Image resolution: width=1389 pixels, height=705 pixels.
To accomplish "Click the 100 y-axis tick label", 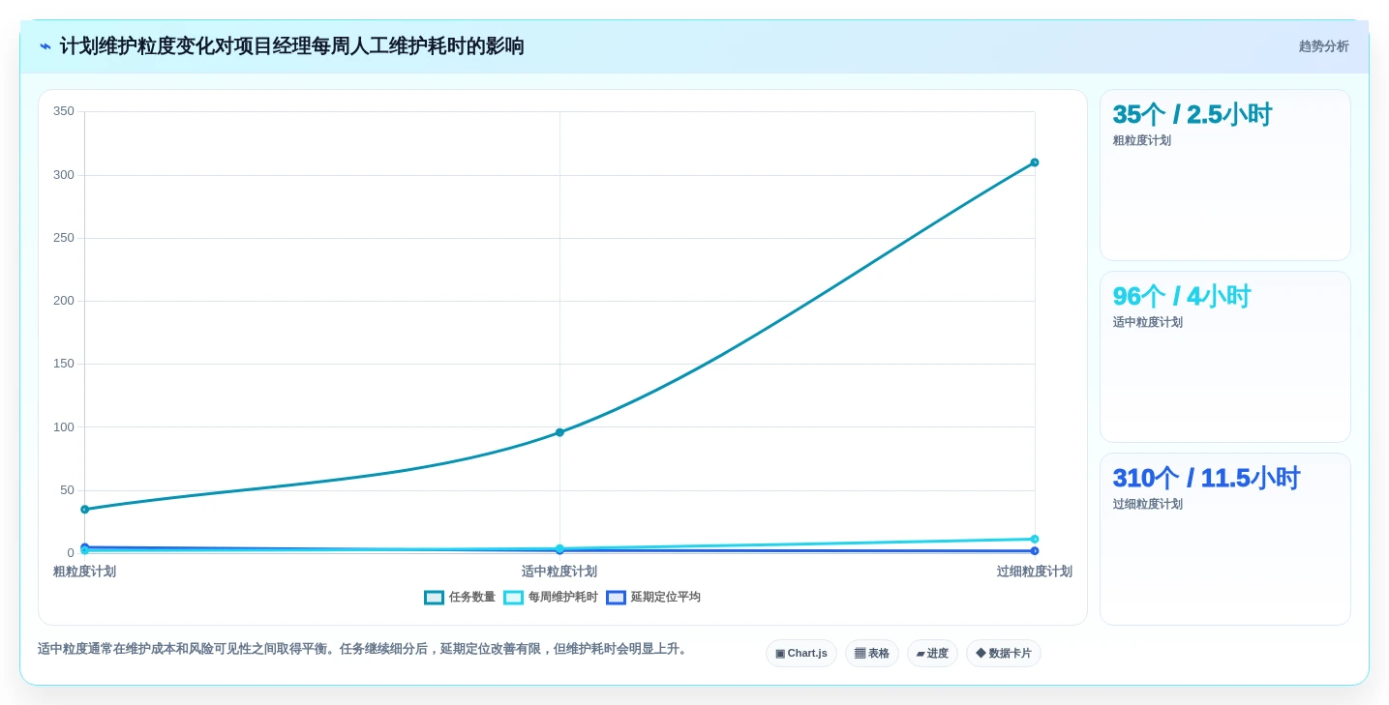I will 64,427.
